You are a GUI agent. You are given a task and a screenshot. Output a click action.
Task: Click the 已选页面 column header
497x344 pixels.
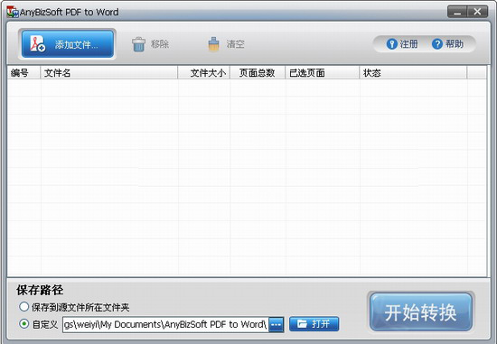(323, 73)
